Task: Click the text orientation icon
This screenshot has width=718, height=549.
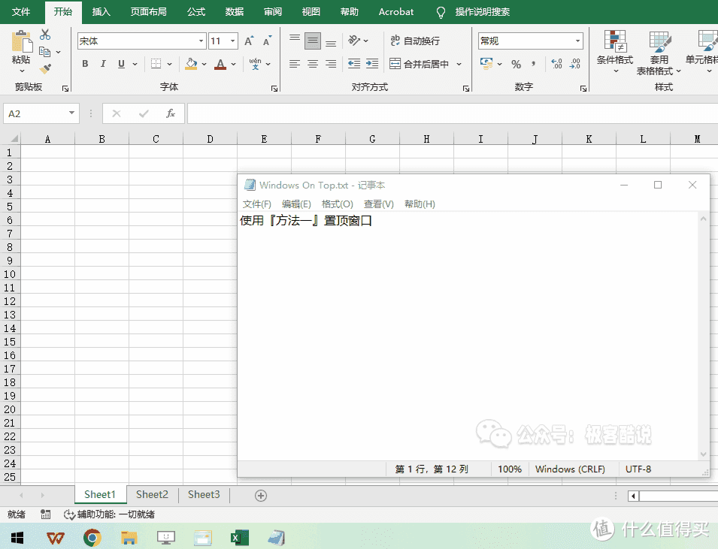Action: click(354, 41)
